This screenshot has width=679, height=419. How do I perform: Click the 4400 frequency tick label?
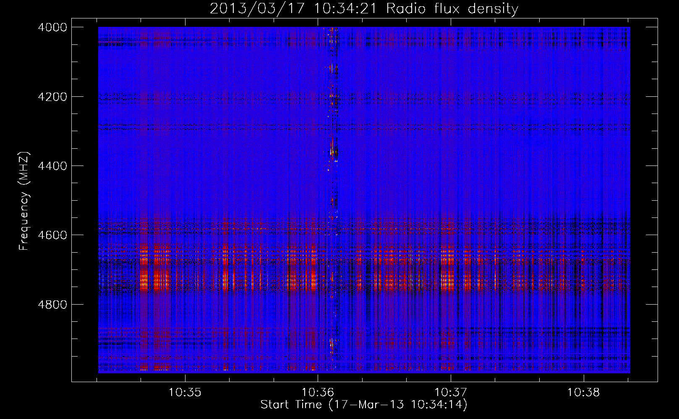tap(52, 166)
